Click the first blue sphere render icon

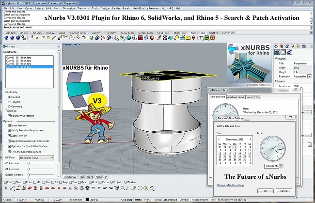coord(6,38)
